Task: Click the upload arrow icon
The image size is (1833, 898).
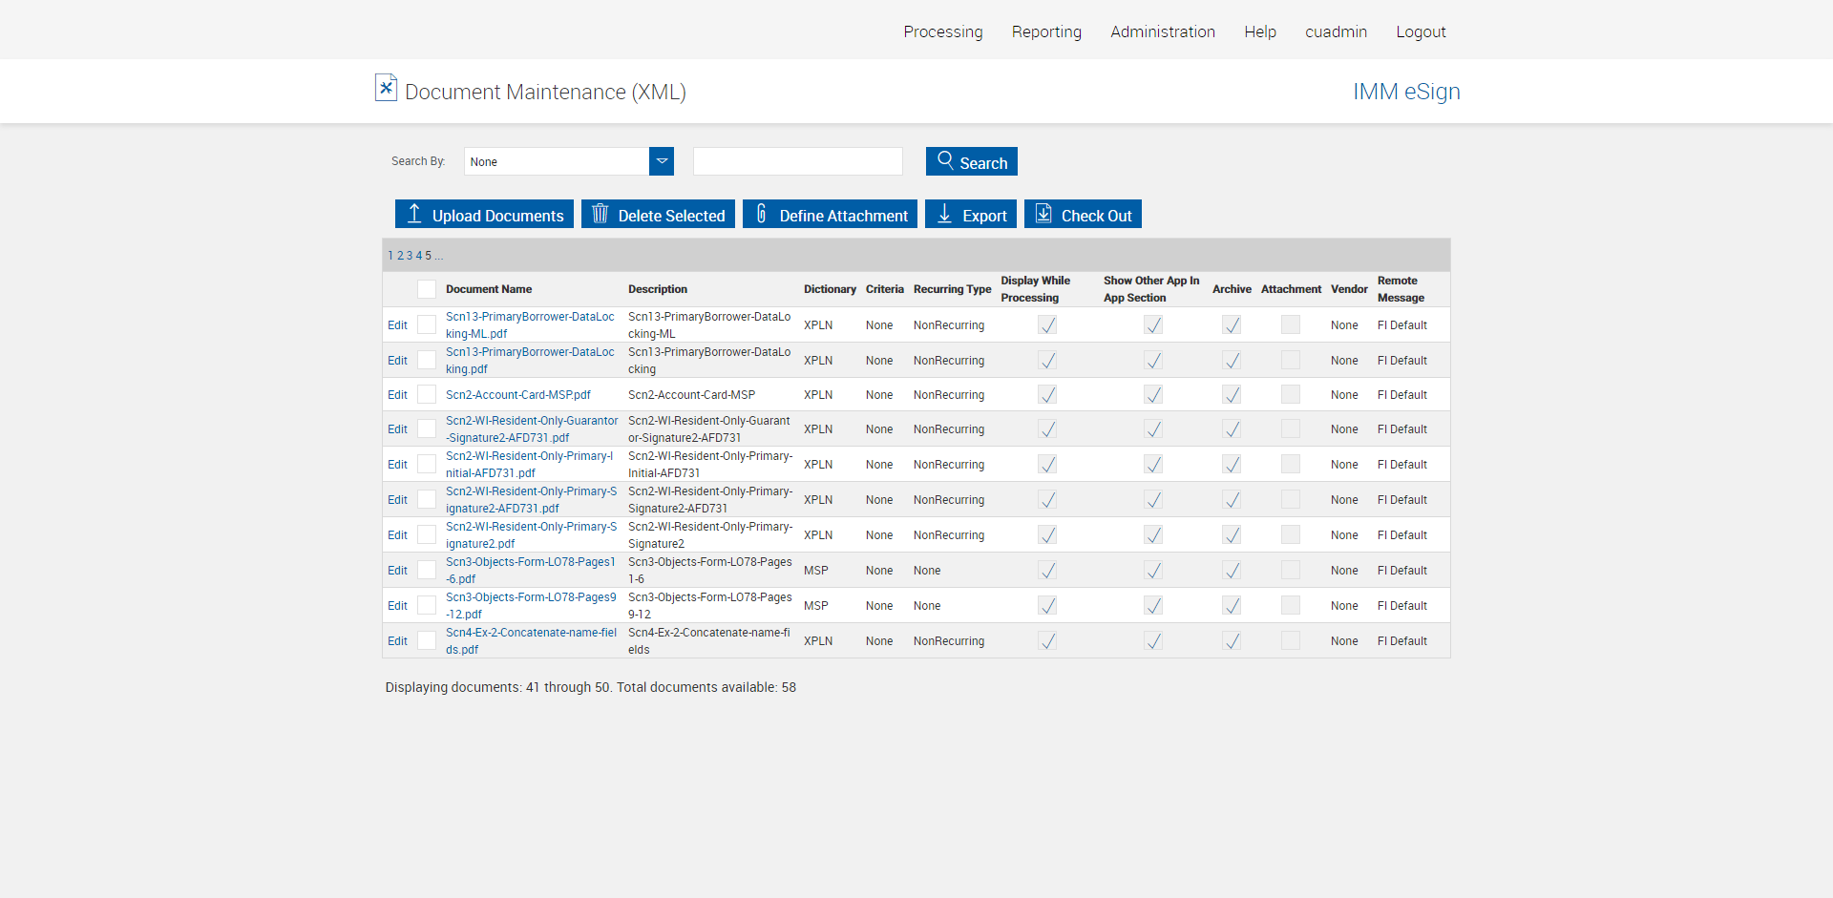Action: tap(414, 214)
